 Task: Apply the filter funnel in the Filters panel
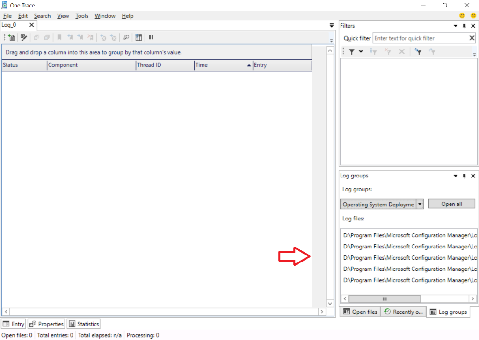(x=353, y=51)
